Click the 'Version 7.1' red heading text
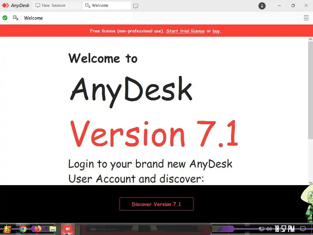The width and height of the screenshot is (313, 235). click(154, 133)
